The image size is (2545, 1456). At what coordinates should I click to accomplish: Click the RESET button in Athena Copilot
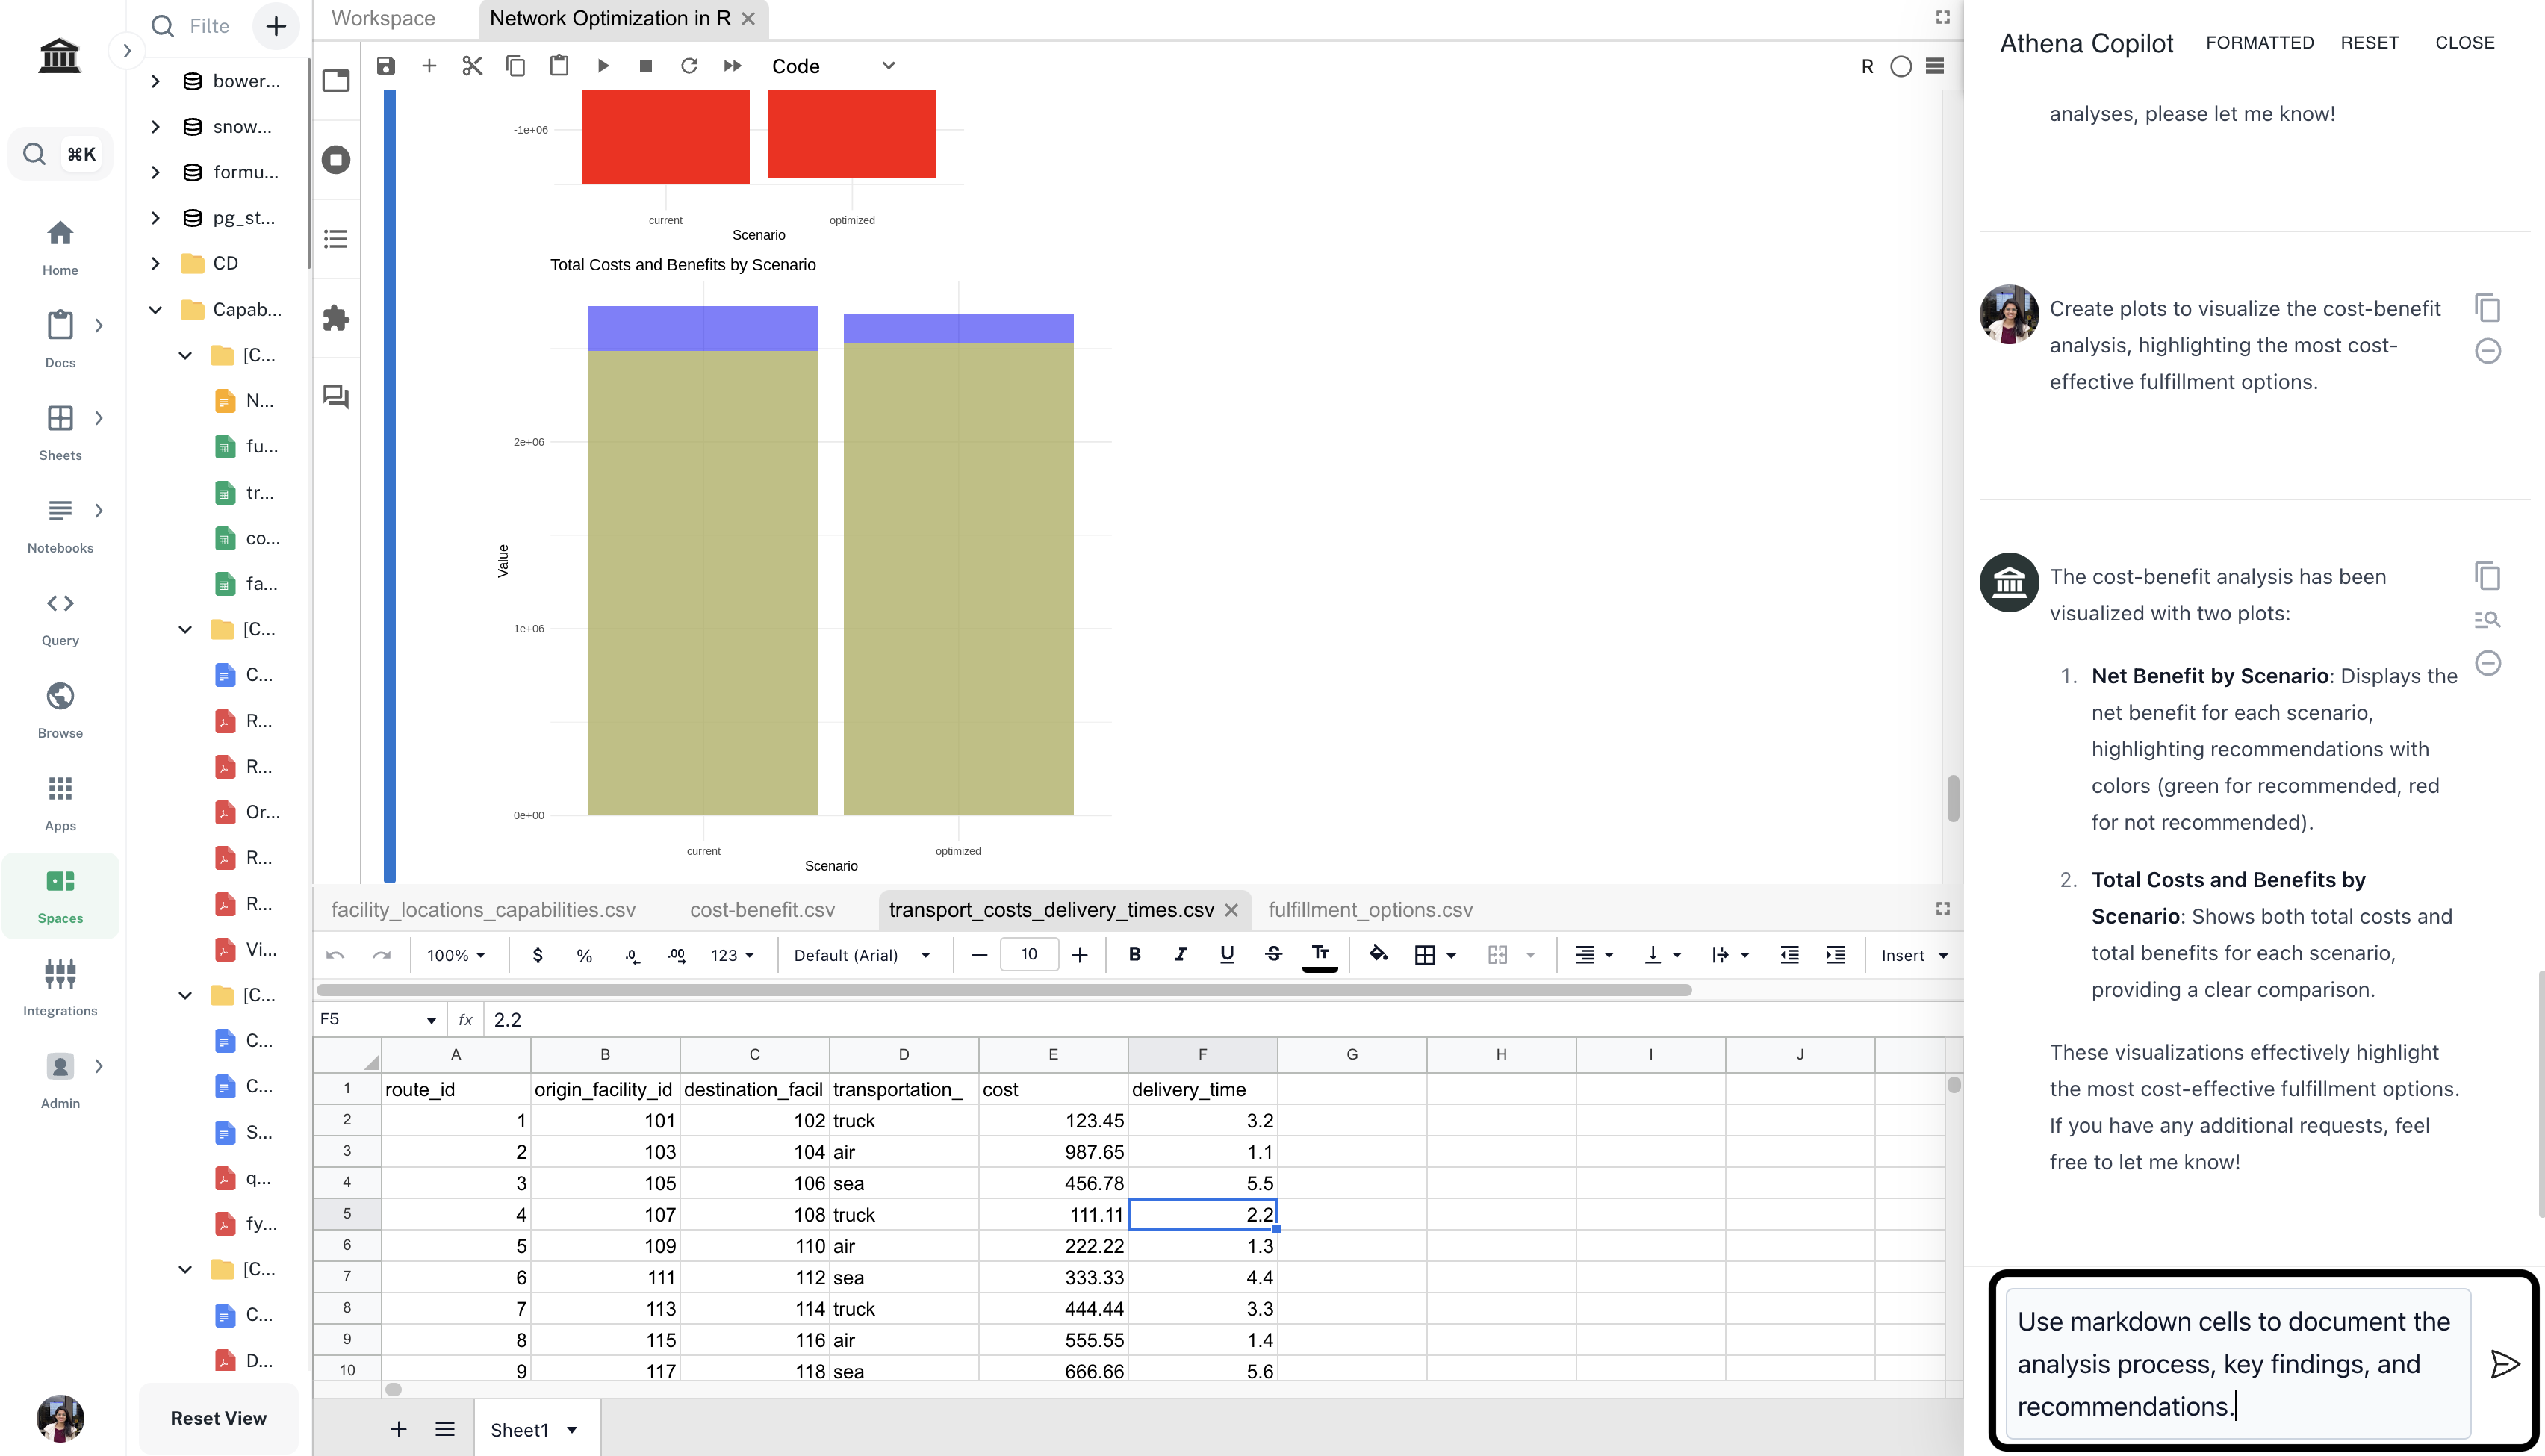pyautogui.click(x=2369, y=42)
